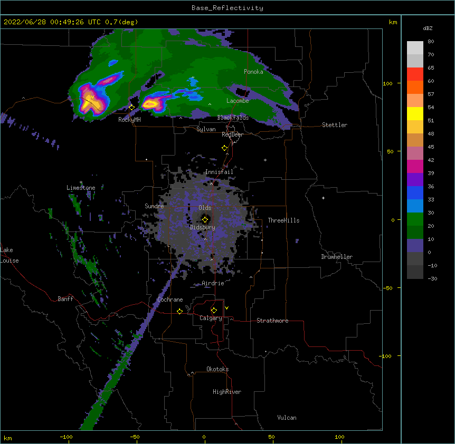Click the Cochrane town label

pos(170,300)
